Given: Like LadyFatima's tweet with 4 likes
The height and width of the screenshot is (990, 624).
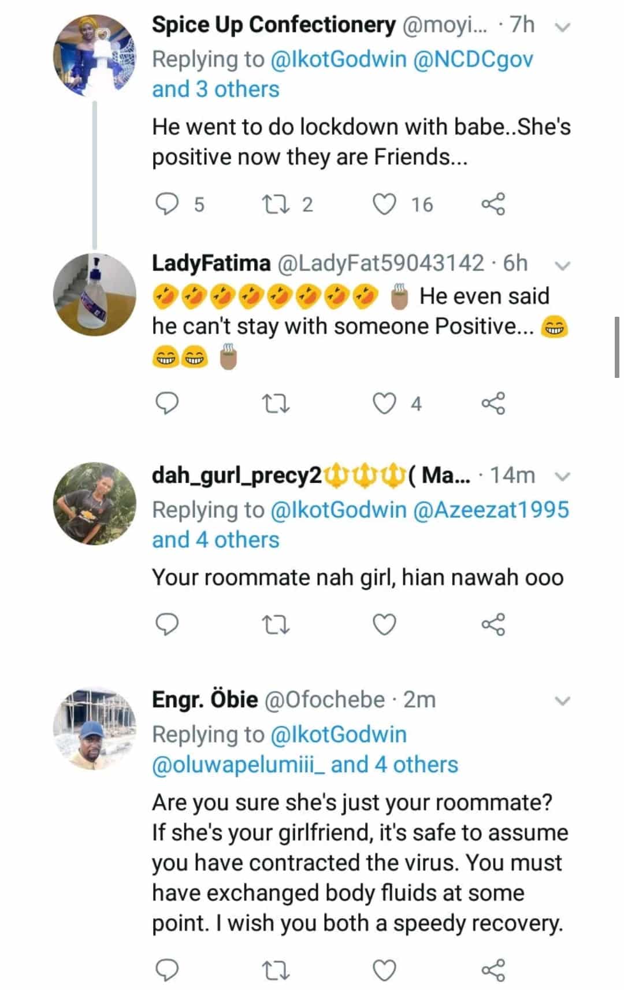Looking at the screenshot, I should coord(385,403).
